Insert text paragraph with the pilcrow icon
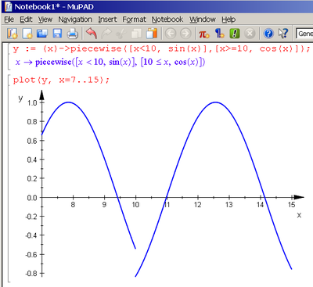Screen dimensions: 313x287 pyautogui.click(x=220, y=34)
